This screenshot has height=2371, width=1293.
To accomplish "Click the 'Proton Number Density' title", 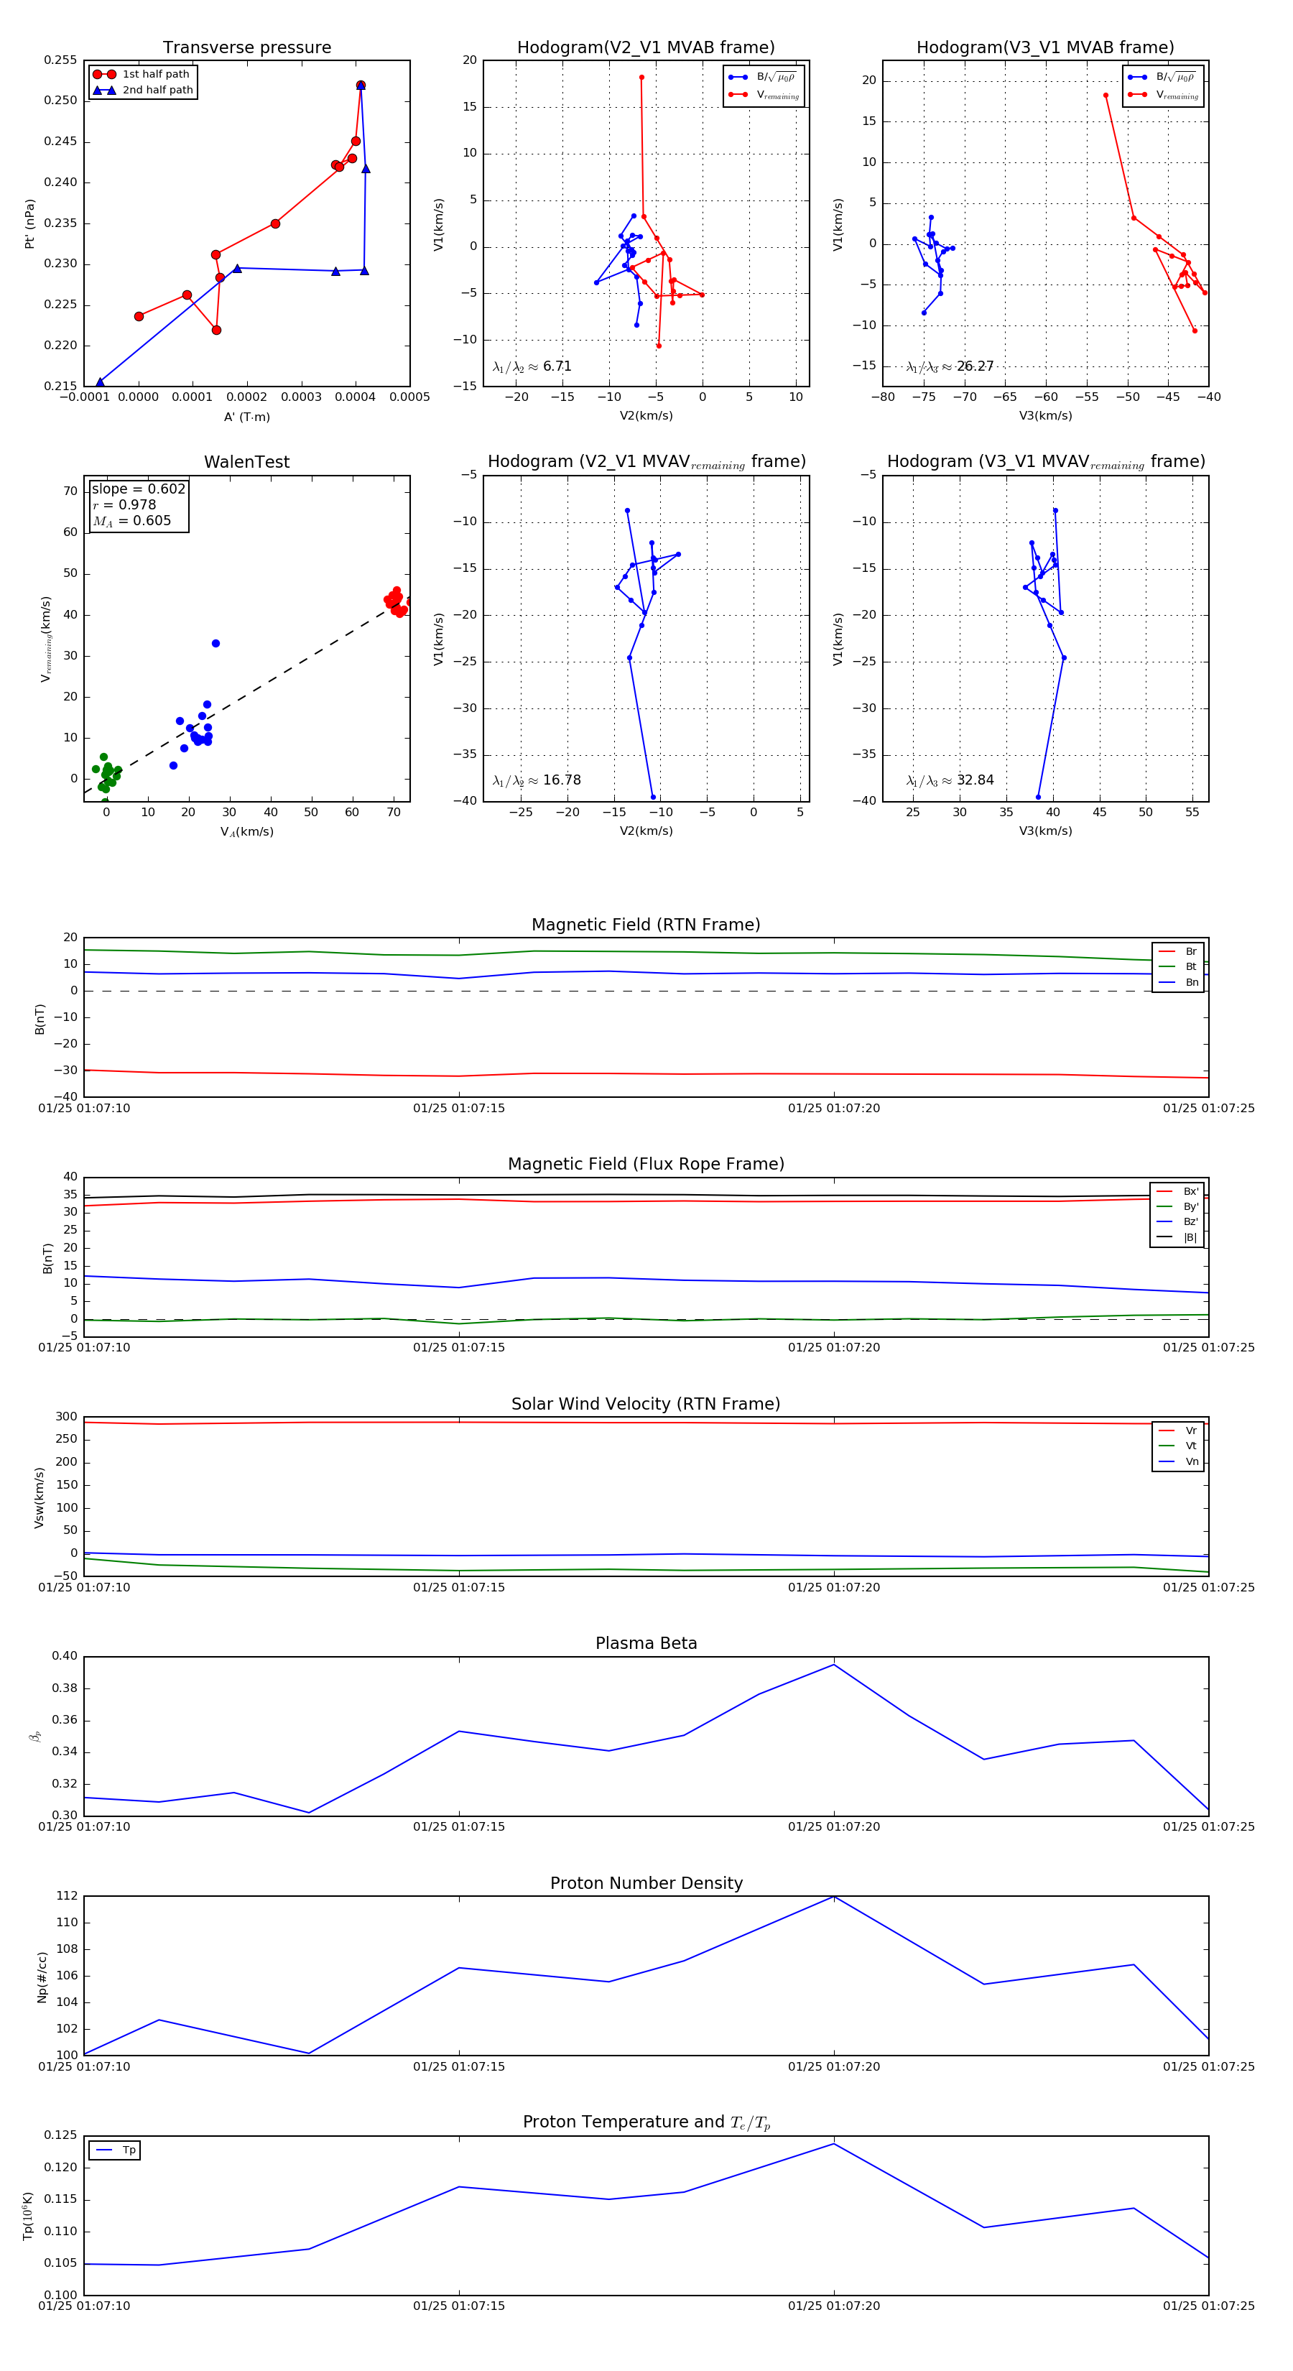I will pos(646,1883).
